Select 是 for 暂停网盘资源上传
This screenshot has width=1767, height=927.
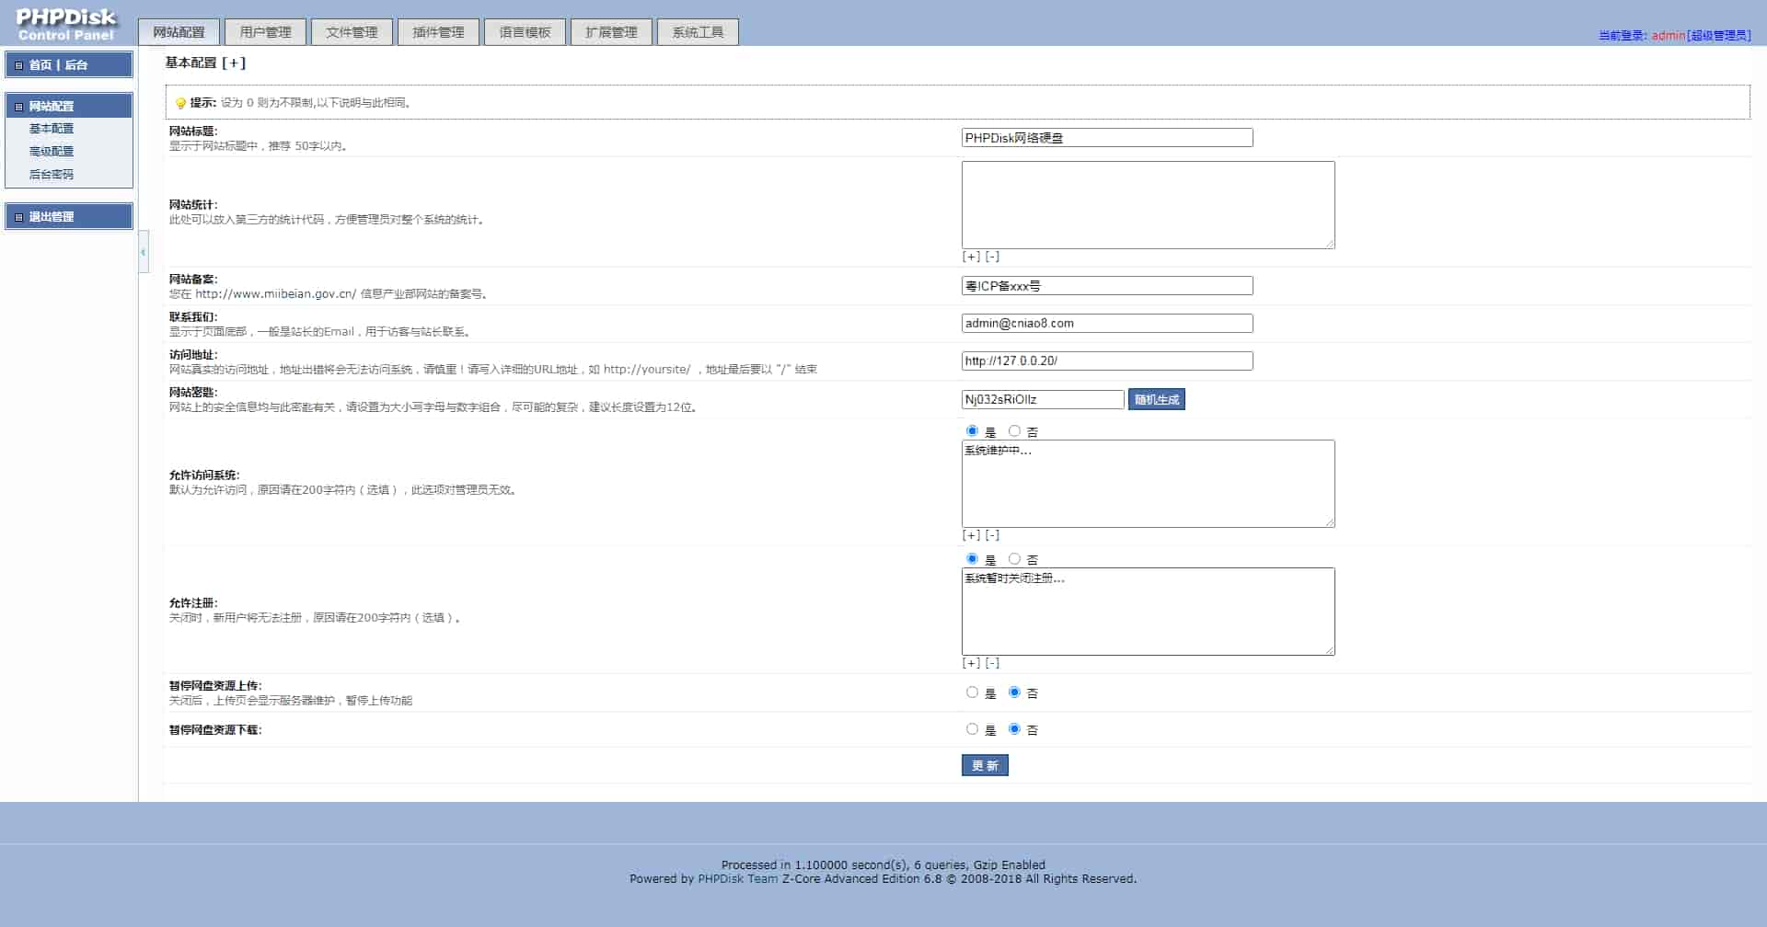(972, 692)
